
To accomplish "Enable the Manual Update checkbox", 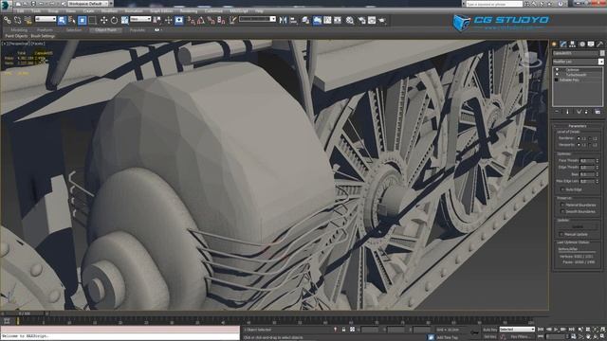I will [561, 234].
